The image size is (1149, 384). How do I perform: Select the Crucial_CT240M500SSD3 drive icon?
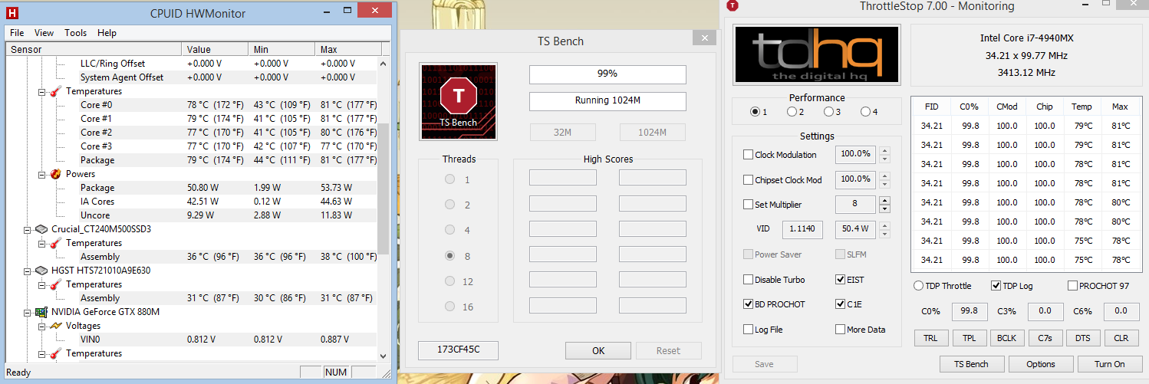tap(43, 229)
